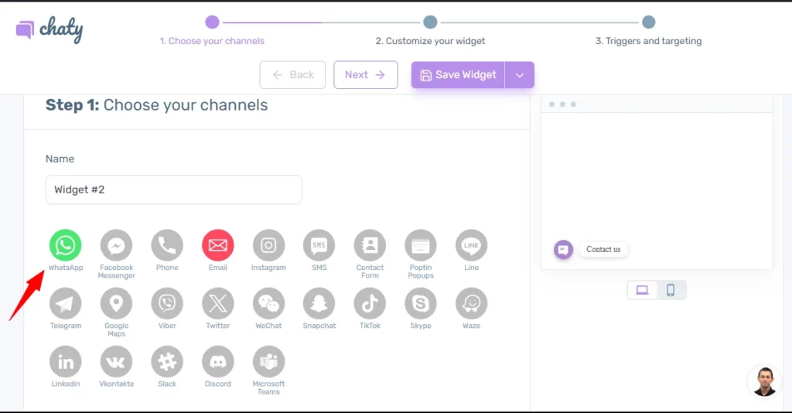Add the Slack channel icon
The width and height of the screenshot is (792, 413).
(167, 361)
